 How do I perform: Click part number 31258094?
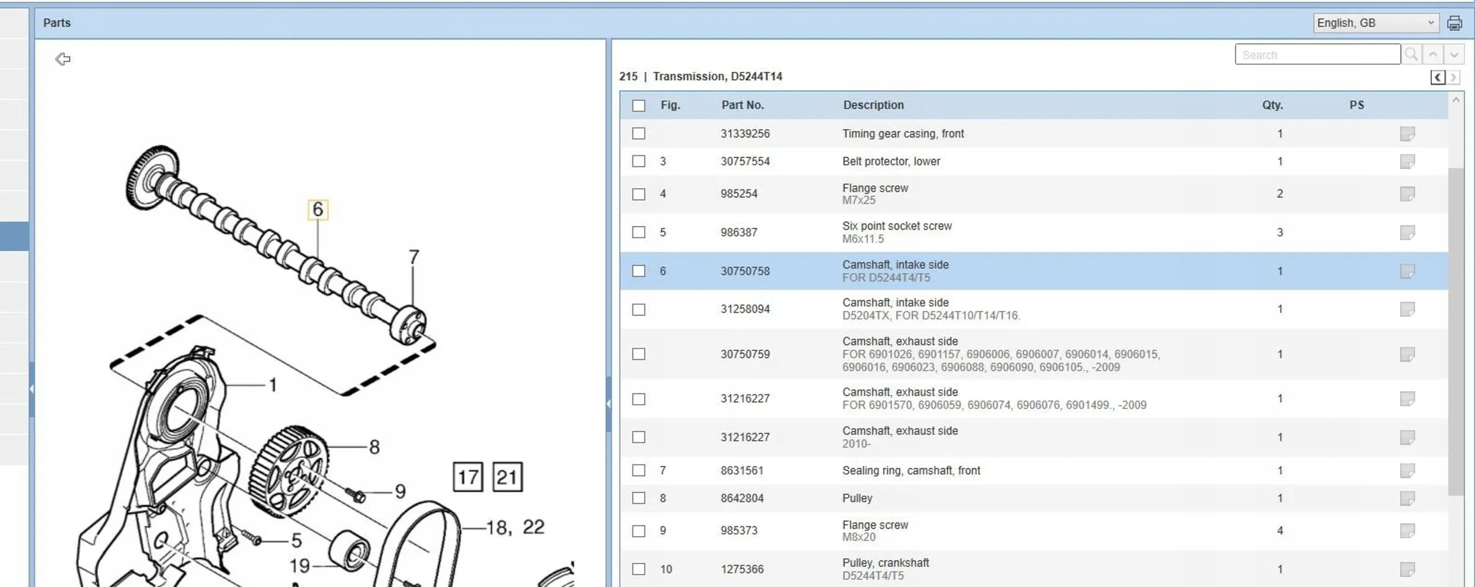point(745,309)
